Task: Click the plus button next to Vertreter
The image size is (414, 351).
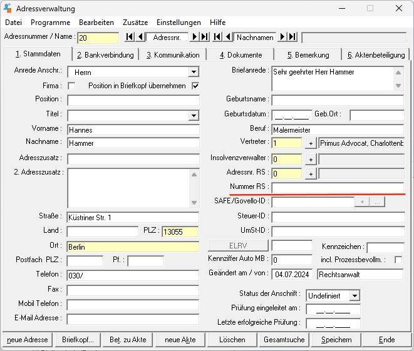Action: click(311, 143)
